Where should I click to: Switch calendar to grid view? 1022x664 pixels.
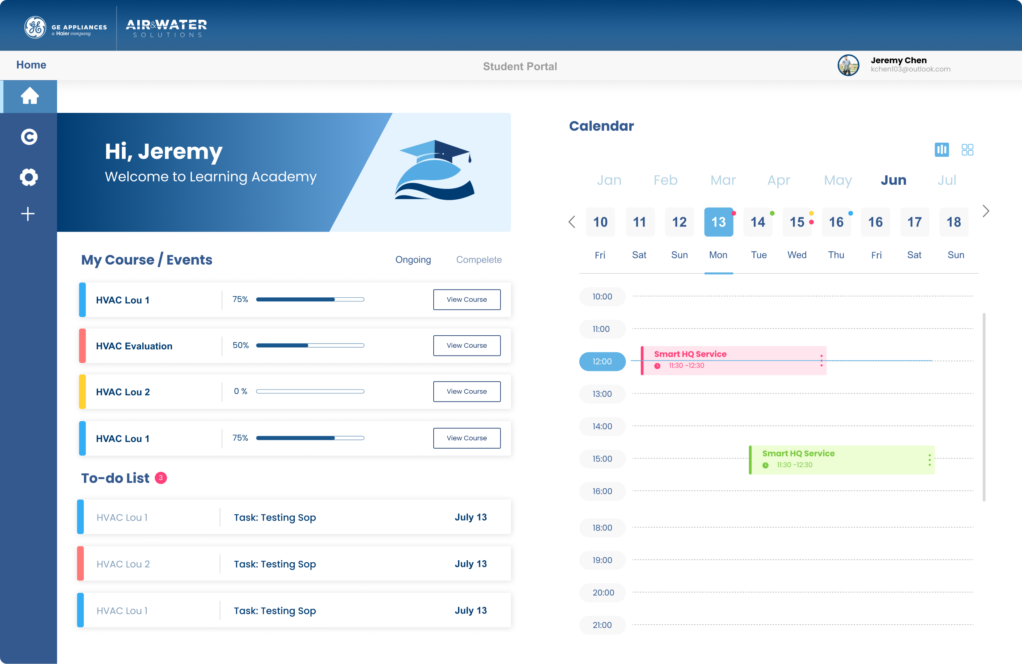coord(967,150)
